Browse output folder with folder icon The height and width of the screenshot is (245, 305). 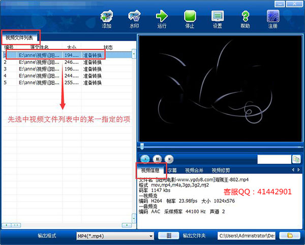290,236
